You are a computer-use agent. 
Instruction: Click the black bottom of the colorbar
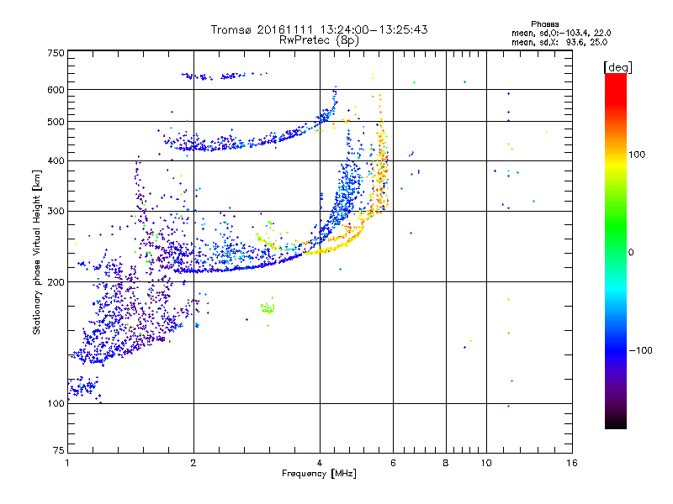click(616, 423)
